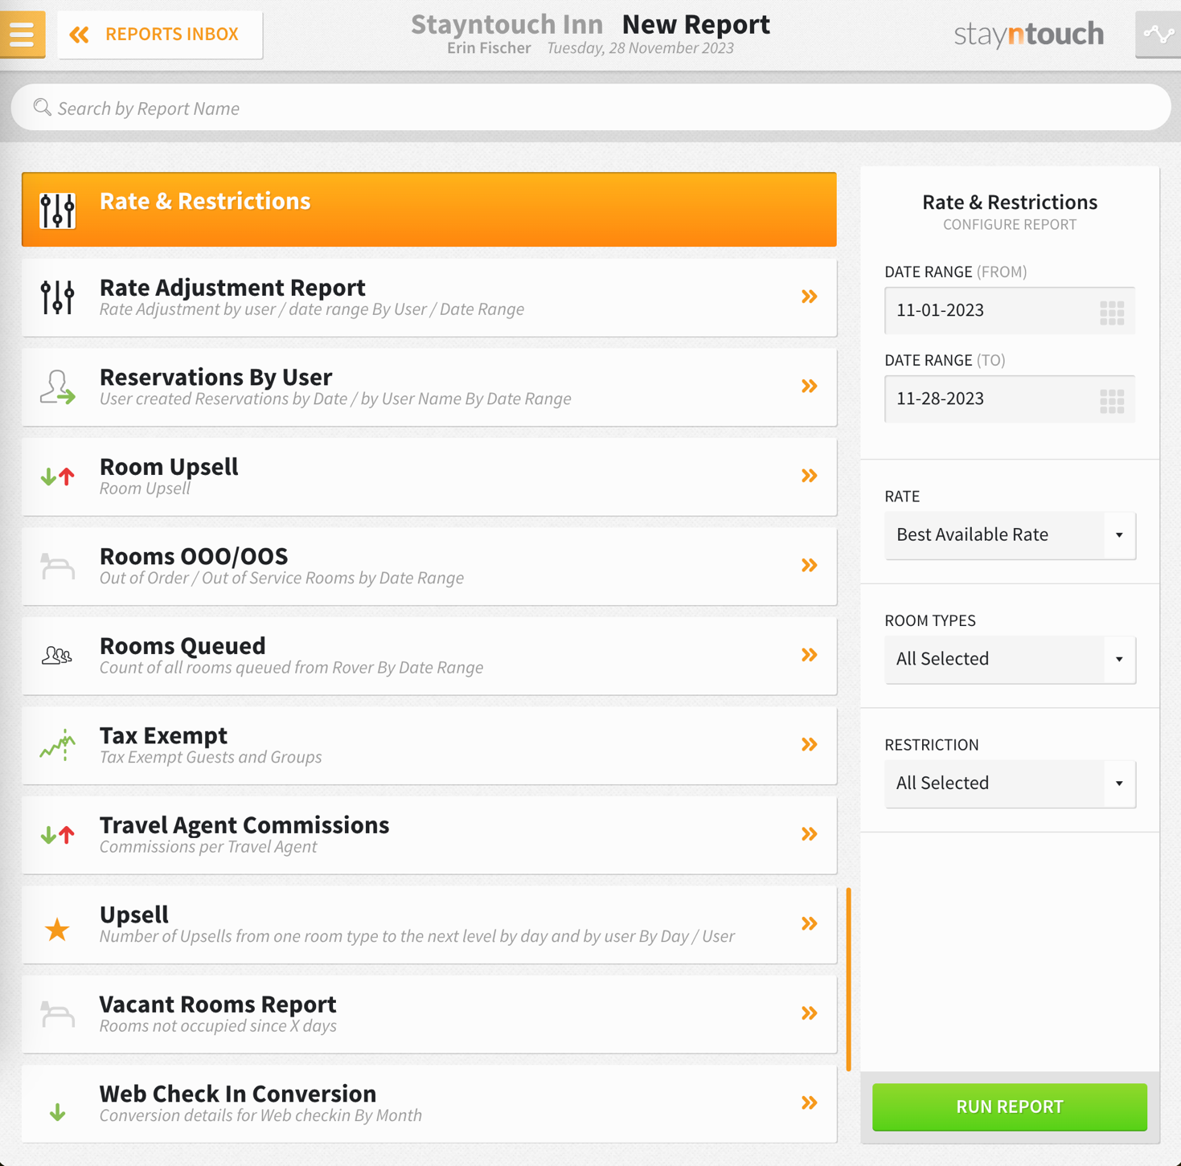Select Web Check In Conversion title
The height and width of the screenshot is (1166, 1181).
[x=238, y=1094]
